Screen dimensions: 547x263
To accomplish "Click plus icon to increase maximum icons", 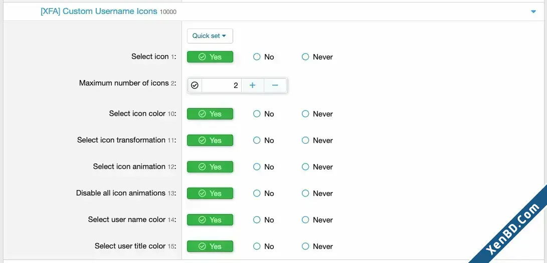I will coord(253,85).
